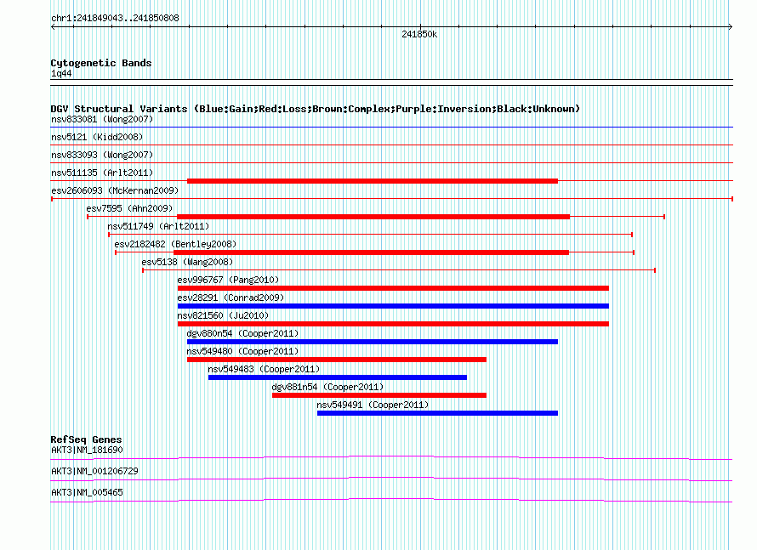This screenshot has height=550, width=757.
Task: Click the nsv833093 (Wong2007) variant label
Action: click(x=102, y=155)
